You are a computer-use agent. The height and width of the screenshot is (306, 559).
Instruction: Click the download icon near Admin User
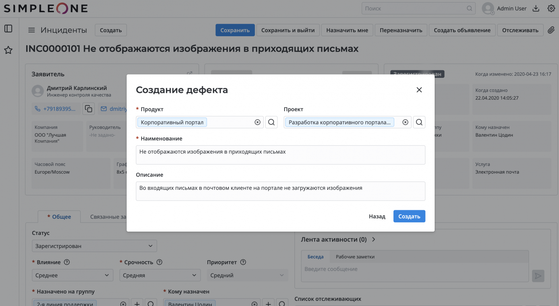(536, 8)
